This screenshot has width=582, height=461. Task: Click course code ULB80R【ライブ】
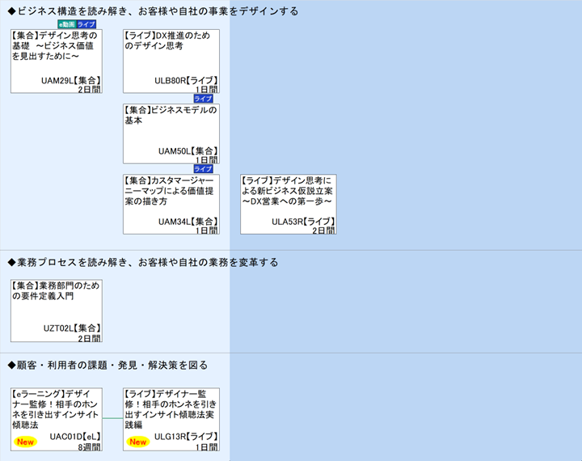186,81
